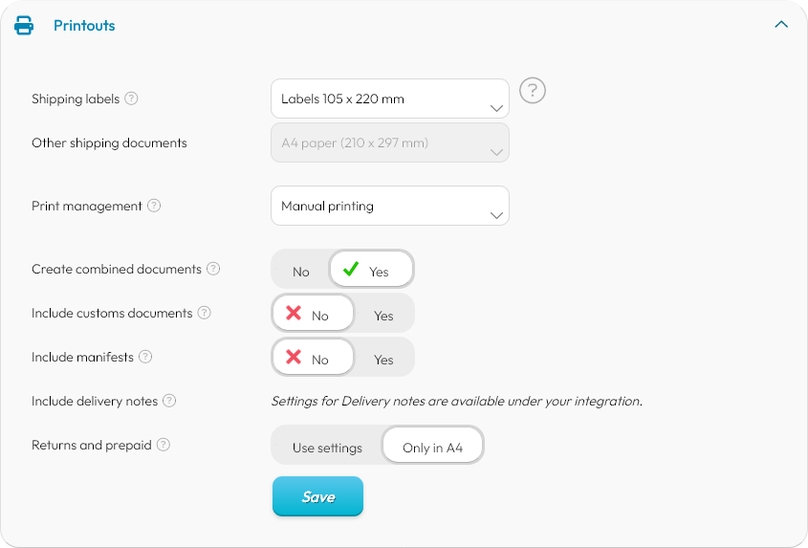
Task: Click the printer icon beside Printouts
Action: (24, 26)
